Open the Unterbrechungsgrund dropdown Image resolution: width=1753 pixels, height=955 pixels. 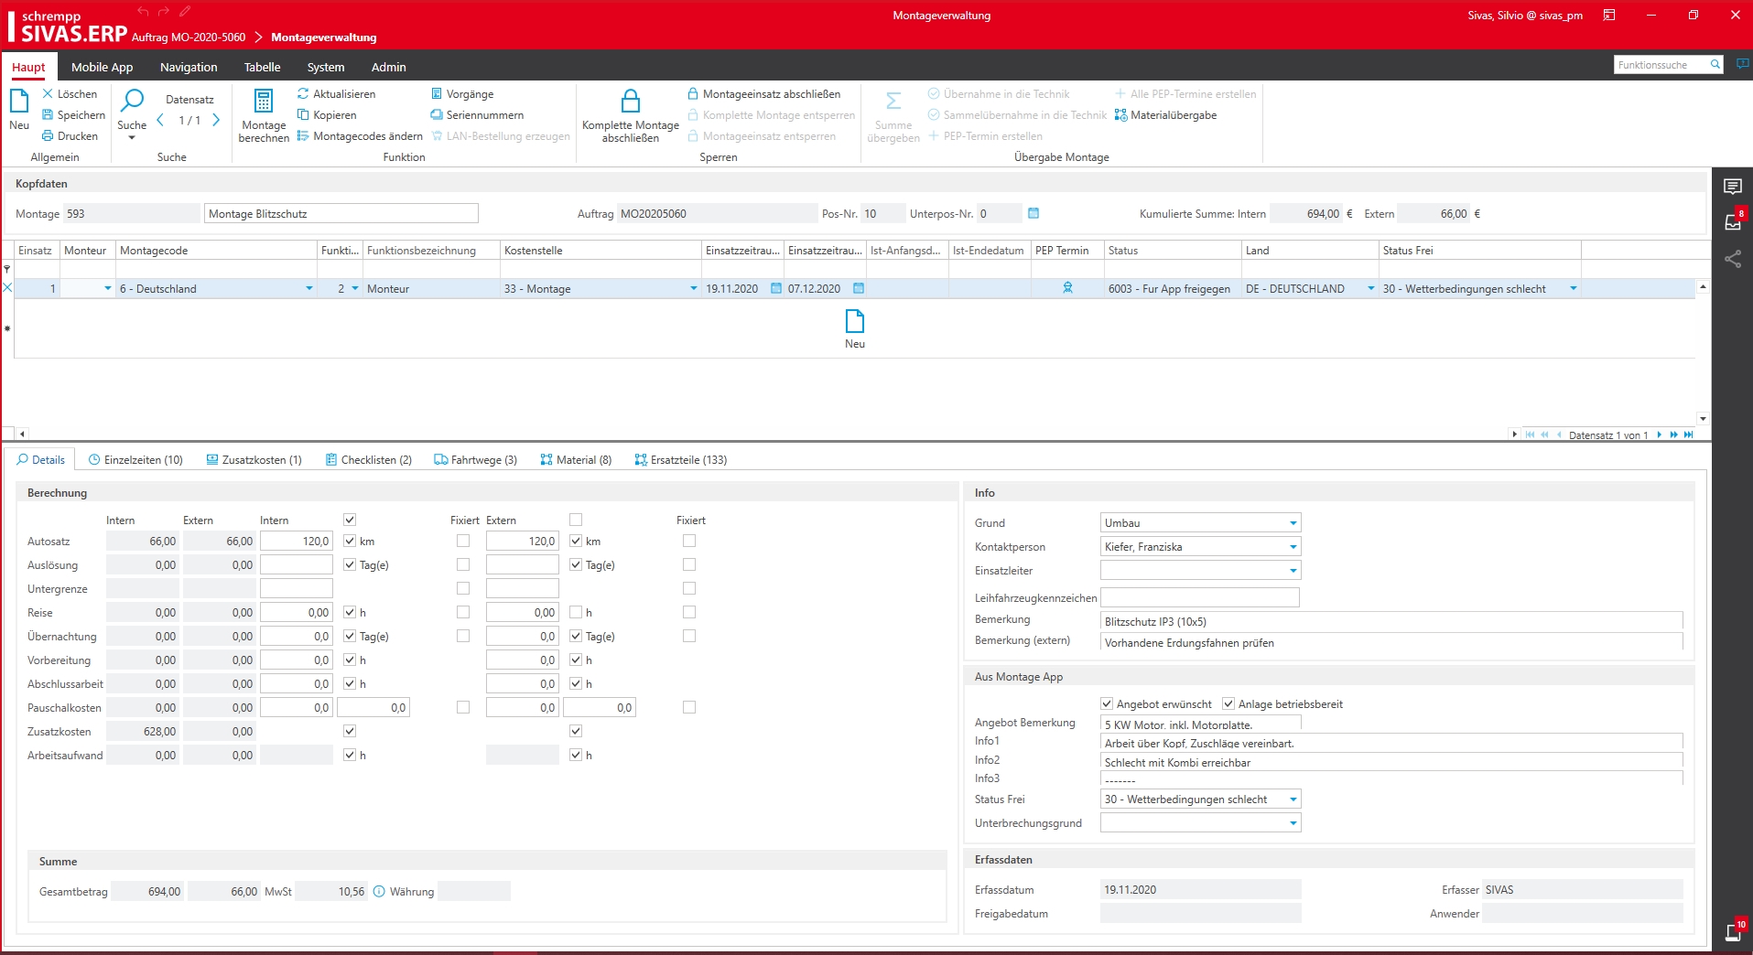(x=1293, y=823)
